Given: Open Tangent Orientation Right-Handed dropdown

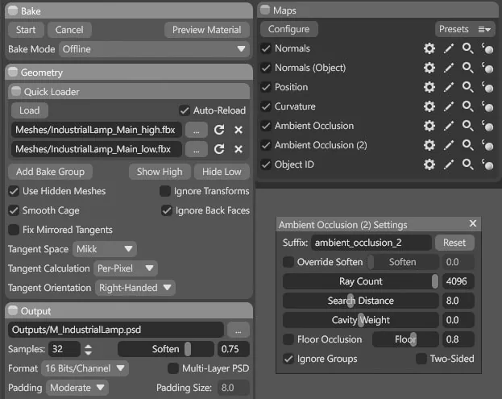Looking at the screenshot, I should pos(135,288).
